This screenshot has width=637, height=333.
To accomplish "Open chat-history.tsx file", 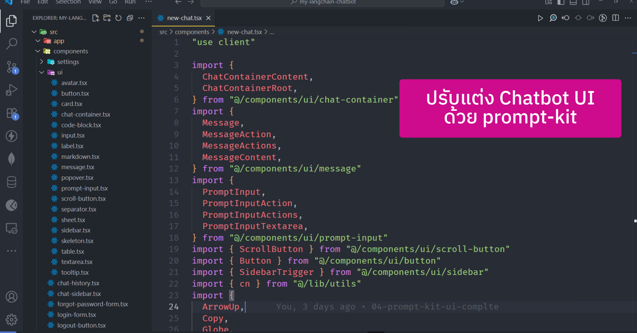I will [x=78, y=283].
